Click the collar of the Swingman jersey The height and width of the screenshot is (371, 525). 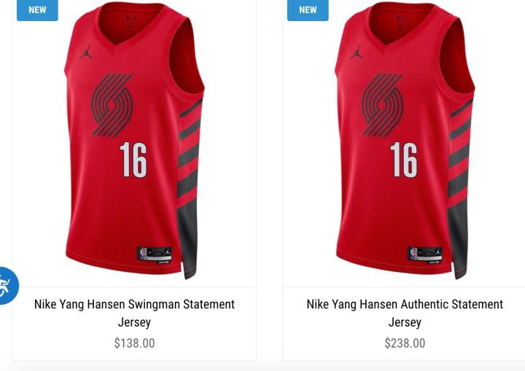click(x=131, y=25)
